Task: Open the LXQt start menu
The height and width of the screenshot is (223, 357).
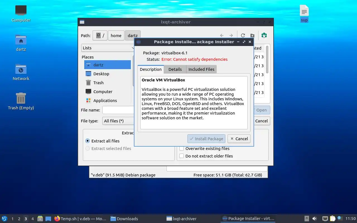Action: click(x=4, y=219)
